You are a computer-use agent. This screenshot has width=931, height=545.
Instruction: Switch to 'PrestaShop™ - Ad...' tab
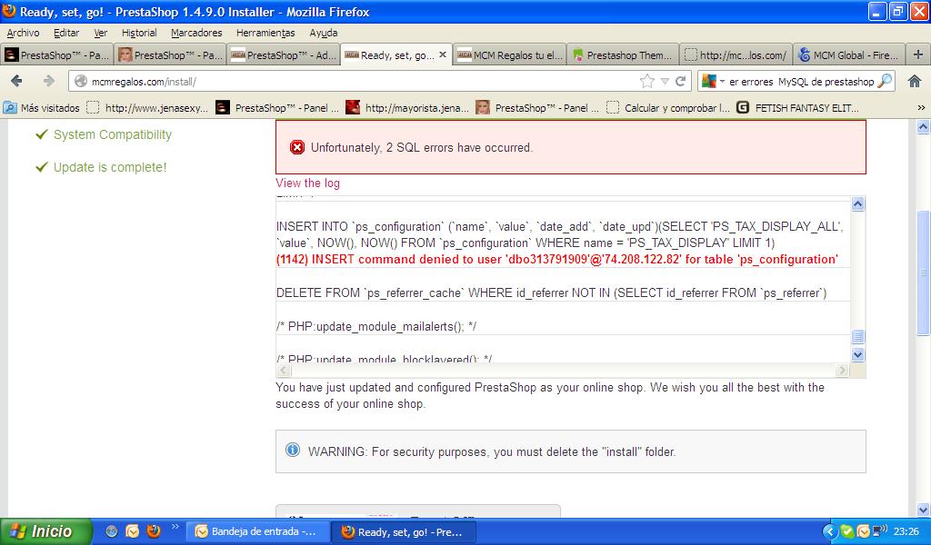tap(284, 54)
